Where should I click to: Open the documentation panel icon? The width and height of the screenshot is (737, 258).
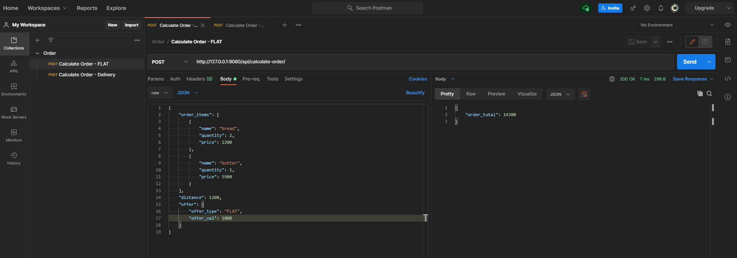[728, 42]
